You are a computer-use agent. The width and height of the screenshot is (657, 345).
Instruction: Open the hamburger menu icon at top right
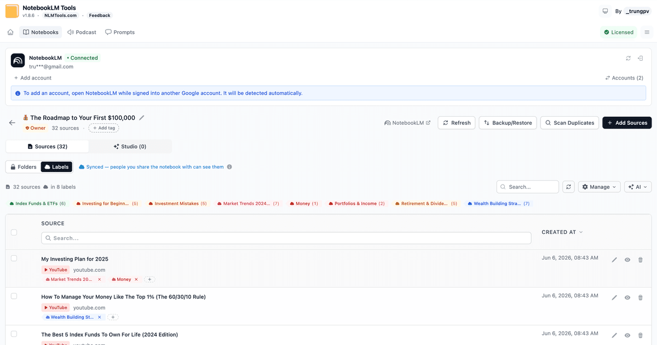click(x=647, y=32)
